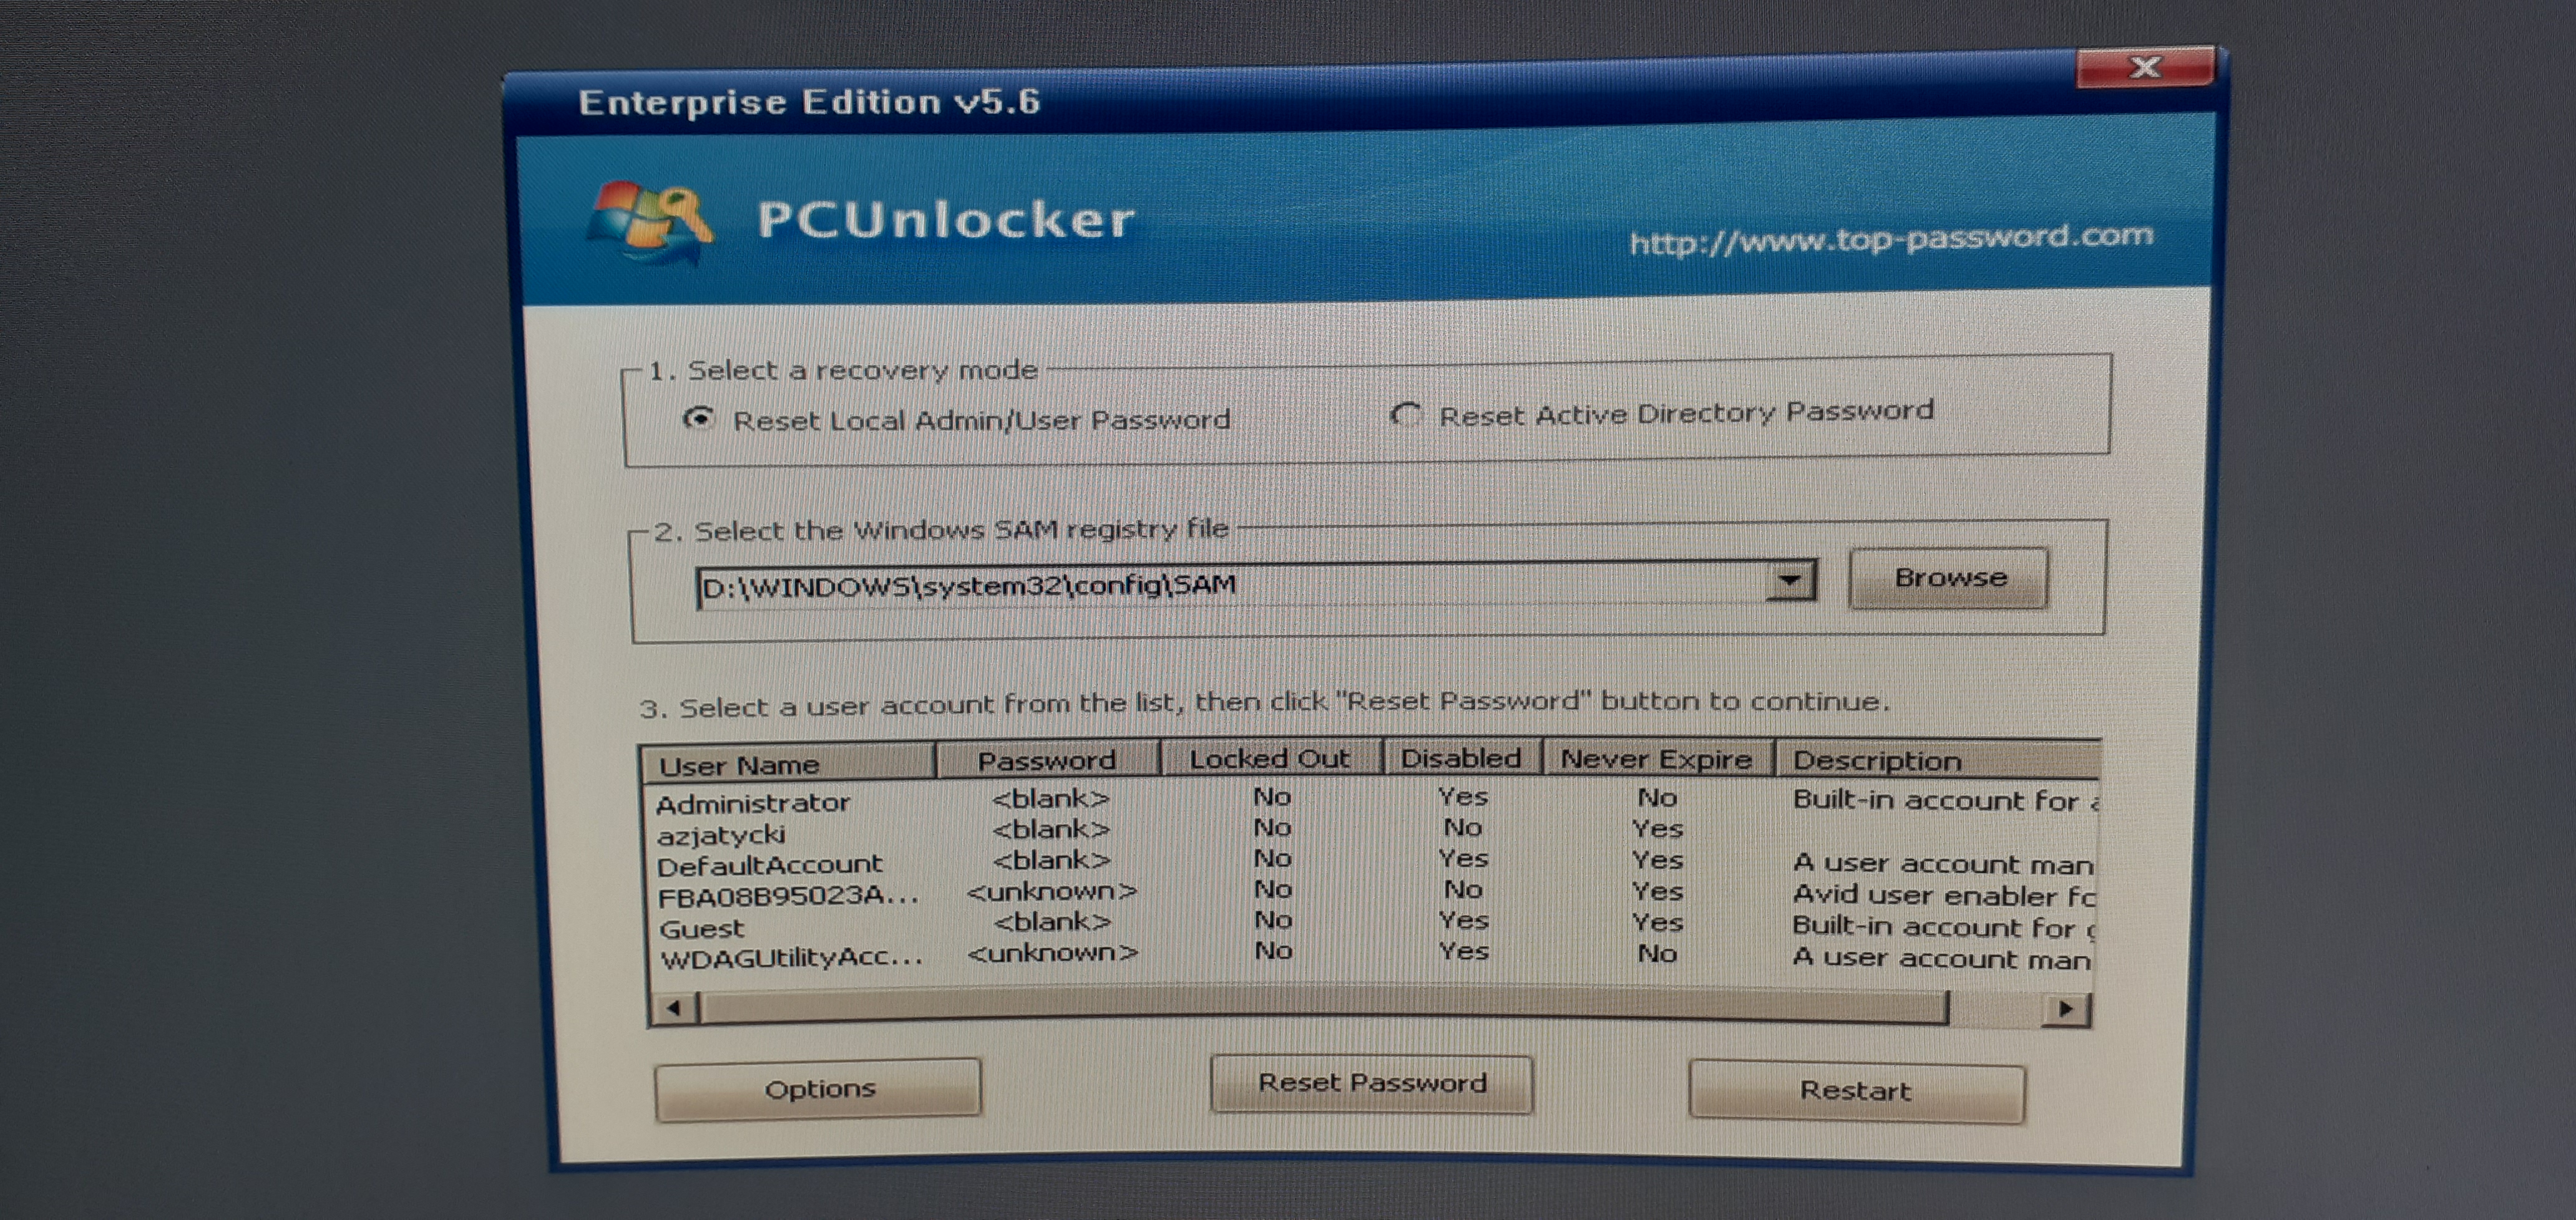Image resolution: width=2576 pixels, height=1220 pixels.
Task: Sort by the Description column header
Action: pyautogui.click(x=1937, y=759)
